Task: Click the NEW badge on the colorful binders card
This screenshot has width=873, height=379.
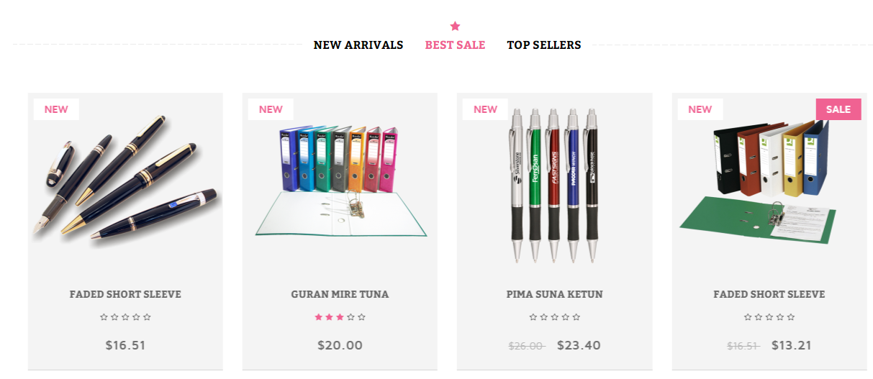Action: pos(271,109)
